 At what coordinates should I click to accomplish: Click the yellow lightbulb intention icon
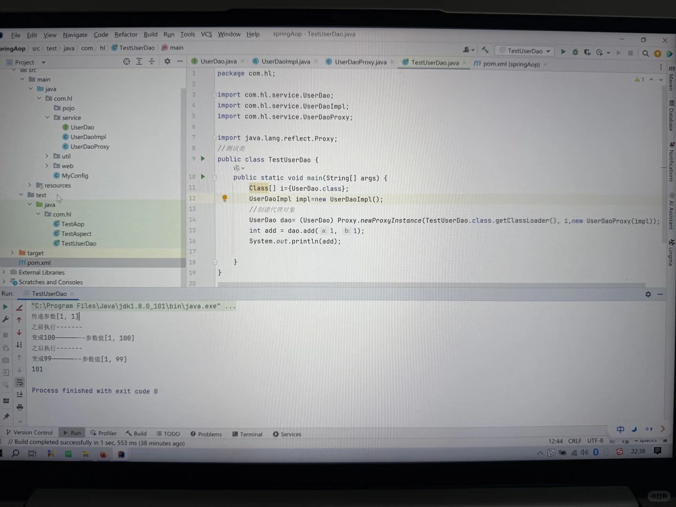pyautogui.click(x=224, y=198)
